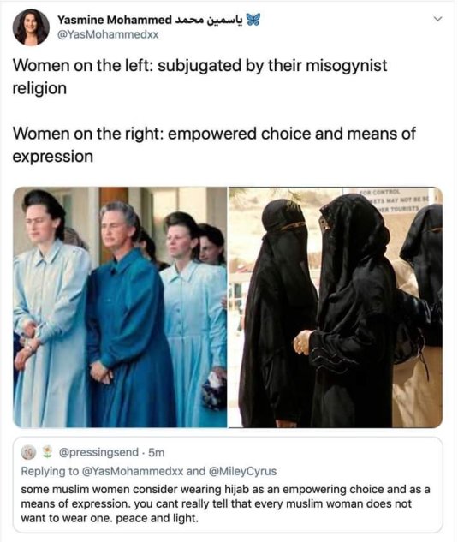View left photo of women in blue dresses
Screen dimensions: 458x542
tap(121, 307)
